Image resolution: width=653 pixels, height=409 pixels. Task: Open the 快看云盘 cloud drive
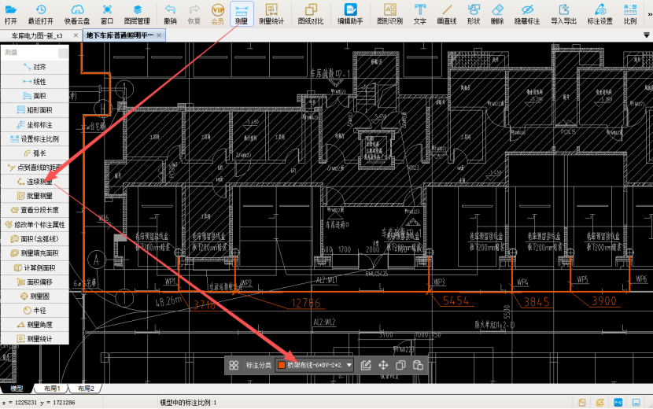coord(77,14)
